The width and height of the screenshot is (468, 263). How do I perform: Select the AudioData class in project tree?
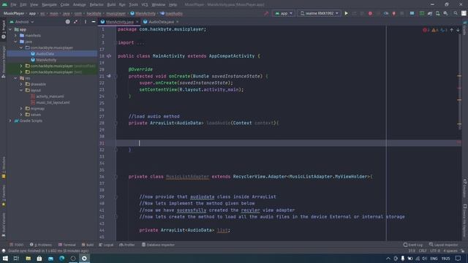[x=45, y=53]
